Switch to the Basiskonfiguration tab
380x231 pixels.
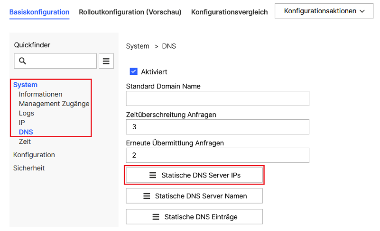39,12
